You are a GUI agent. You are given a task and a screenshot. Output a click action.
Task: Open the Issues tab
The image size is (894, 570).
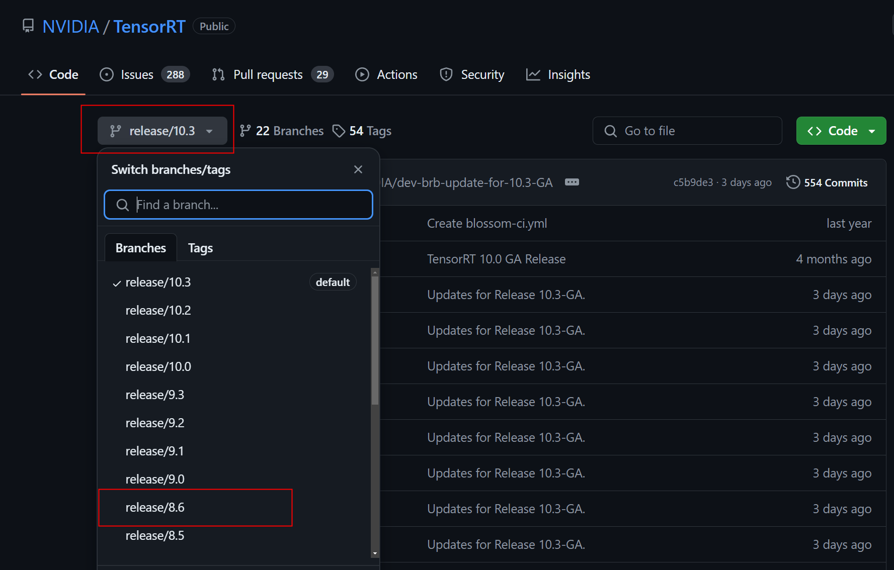tap(145, 74)
